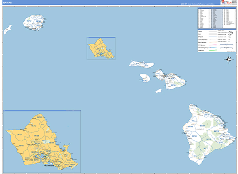Click ZIP 96731 on the Oahu inset
Screen dimensions: 238x174
click(39, 117)
